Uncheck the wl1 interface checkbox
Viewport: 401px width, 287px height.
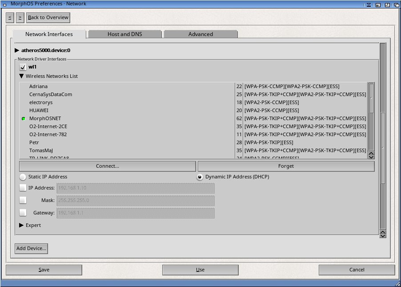(23, 67)
